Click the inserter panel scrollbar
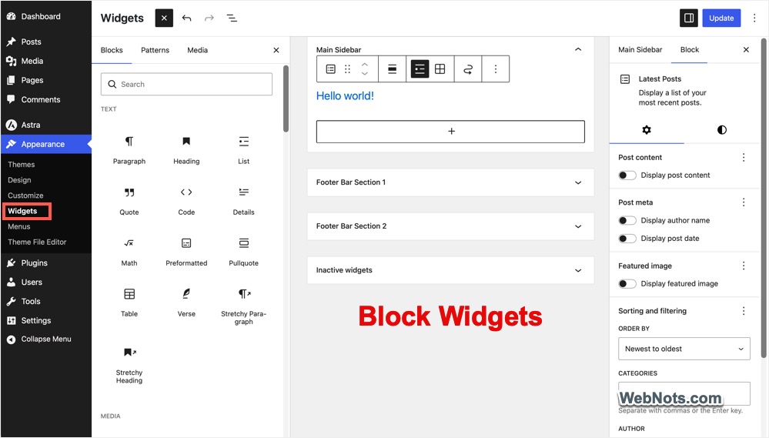The height and width of the screenshot is (438, 769). (286, 99)
